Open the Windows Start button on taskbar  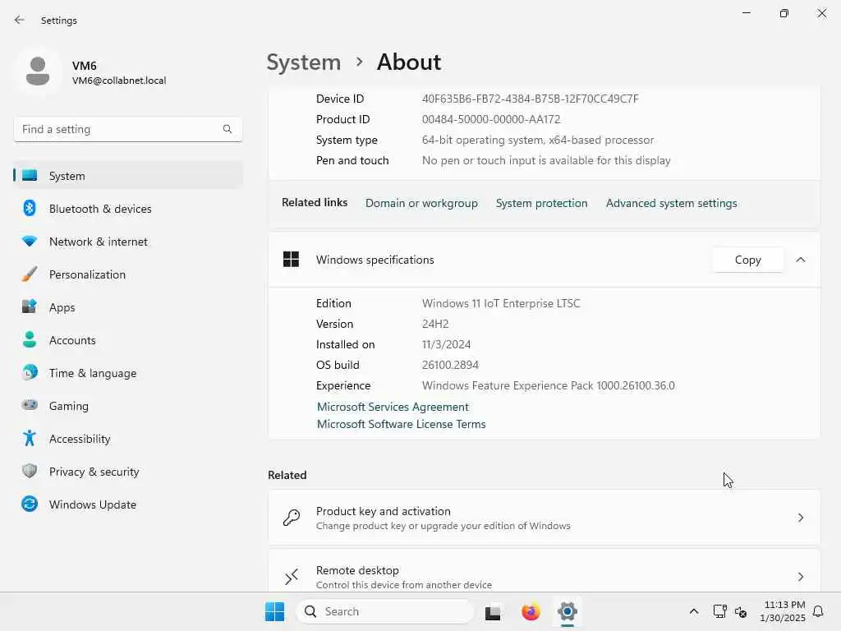(x=274, y=611)
